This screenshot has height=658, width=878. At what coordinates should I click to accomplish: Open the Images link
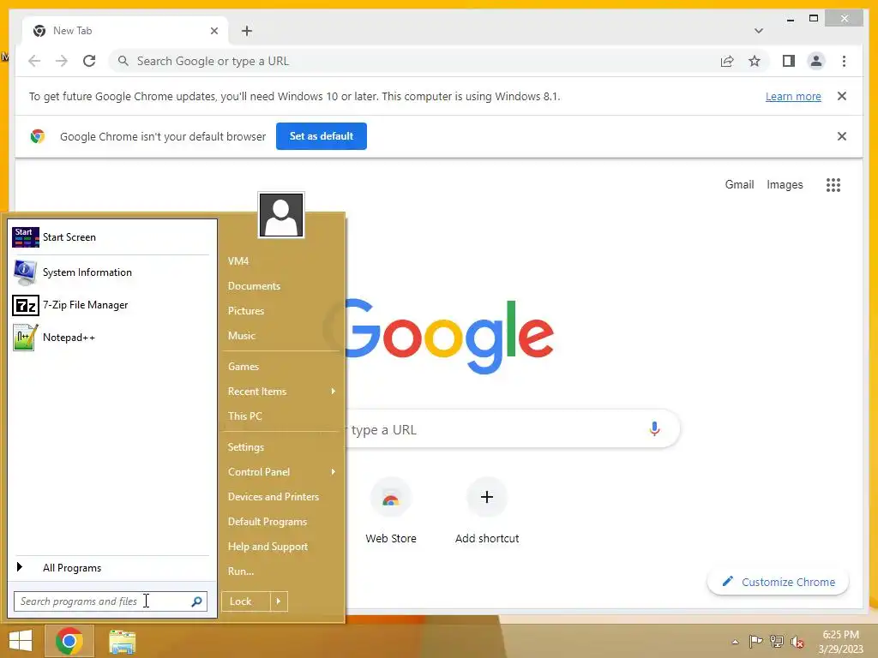click(x=785, y=185)
